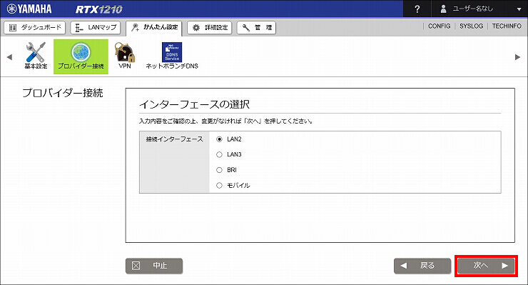Open the SYSLOG link
The height and width of the screenshot is (285, 528).
click(471, 26)
